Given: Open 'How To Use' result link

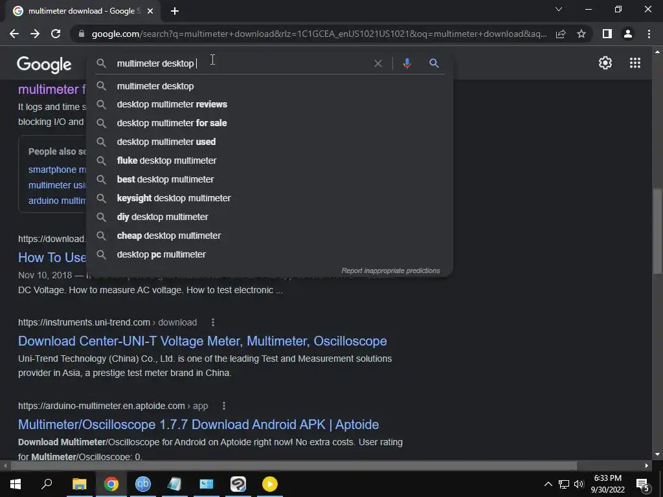Looking at the screenshot, I should click(52, 258).
